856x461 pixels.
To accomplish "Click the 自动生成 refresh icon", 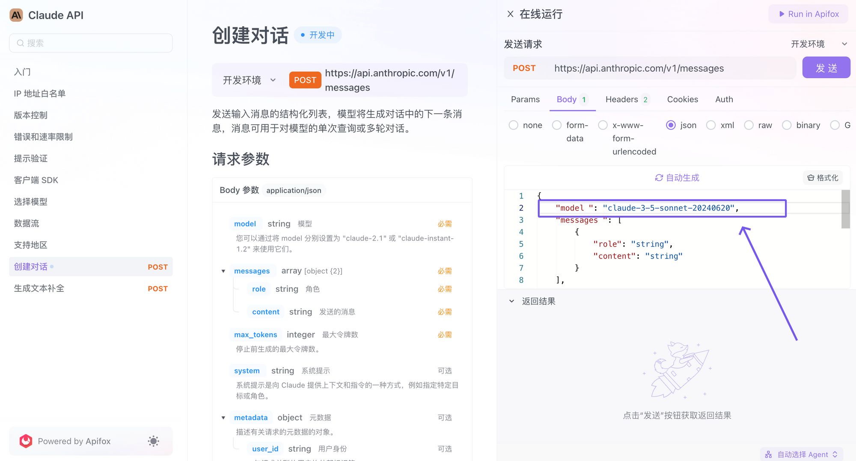I will [659, 178].
